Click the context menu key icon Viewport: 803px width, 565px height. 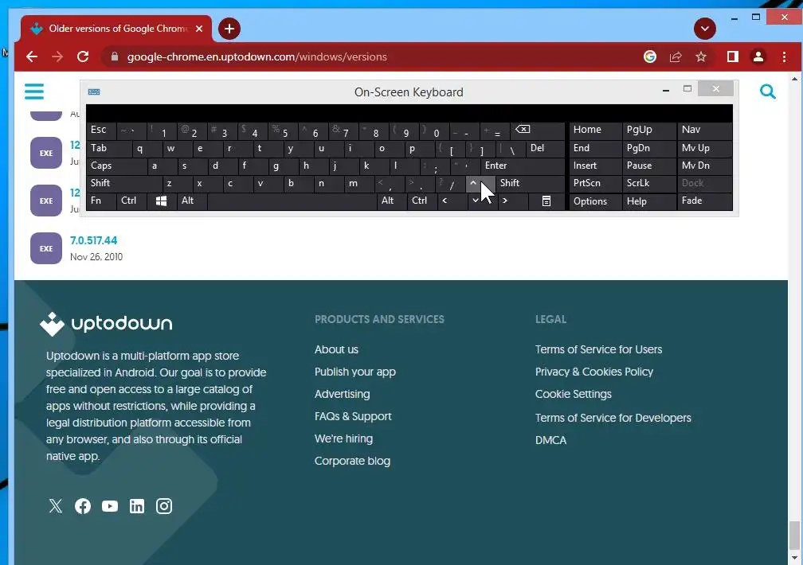[x=546, y=201]
